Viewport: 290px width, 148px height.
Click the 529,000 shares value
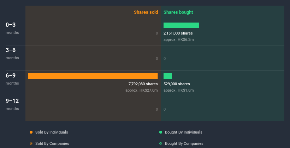coord(177,84)
